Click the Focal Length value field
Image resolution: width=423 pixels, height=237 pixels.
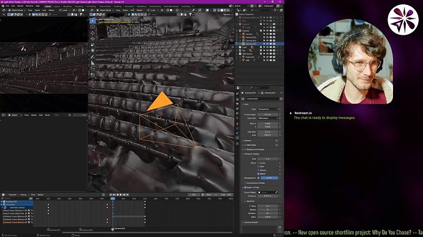(x=268, y=114)
